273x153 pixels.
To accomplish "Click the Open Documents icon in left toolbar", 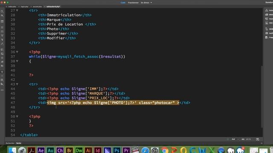I will pyautogui.click(x=2, y=11).
